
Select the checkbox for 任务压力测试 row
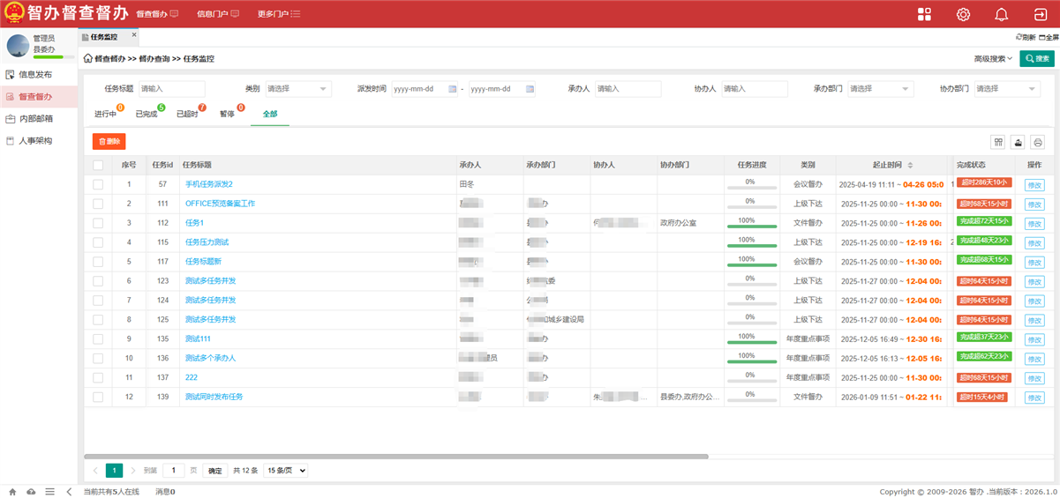click(x=98, y=242)
